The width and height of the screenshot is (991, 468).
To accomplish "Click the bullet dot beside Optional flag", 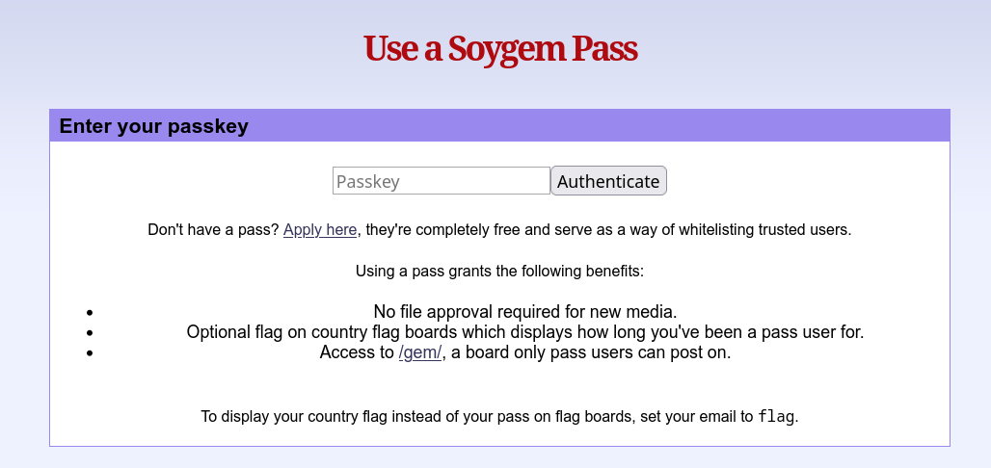I will (90, 332).
